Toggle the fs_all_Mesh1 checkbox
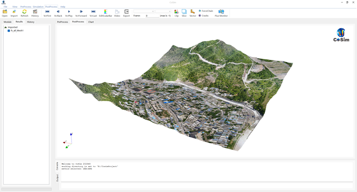Viewport: 357px width, 192px height. point(9,31)
